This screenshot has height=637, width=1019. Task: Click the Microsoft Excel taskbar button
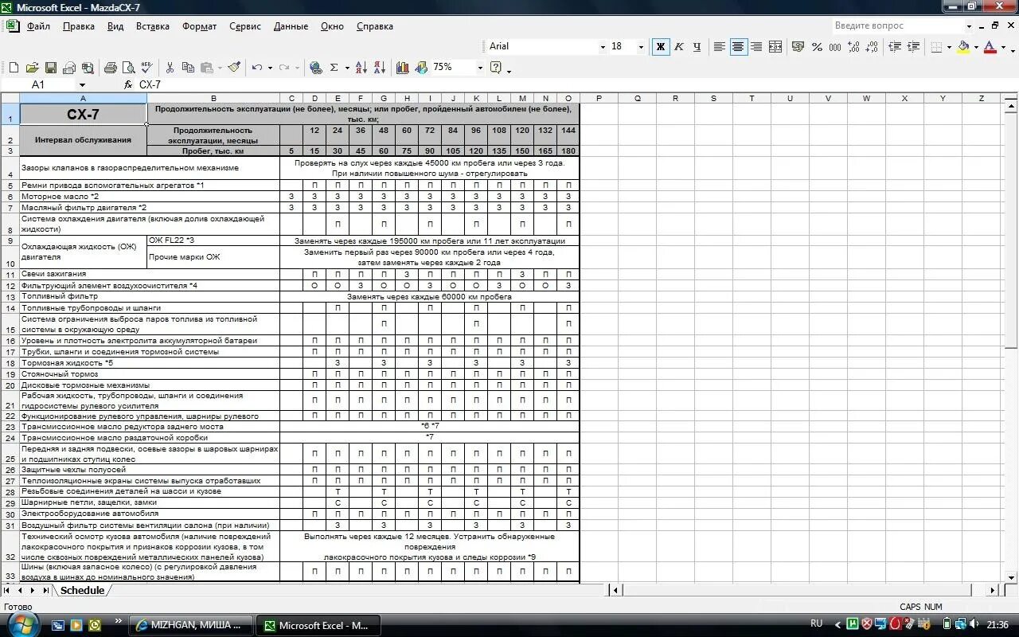pyautogui.click(x=320, y=625)
